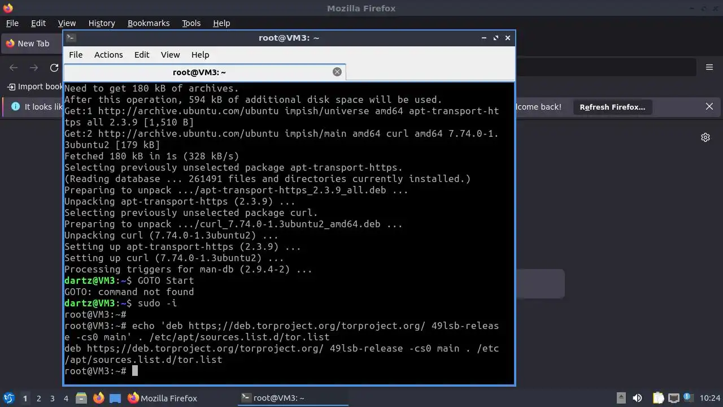Open the application launcher menu in taskbar

(8, 398)
